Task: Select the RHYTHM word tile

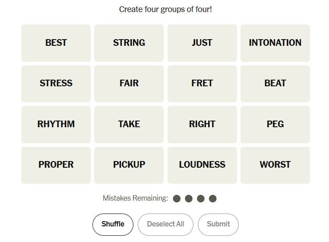Action: coord(56,125)
